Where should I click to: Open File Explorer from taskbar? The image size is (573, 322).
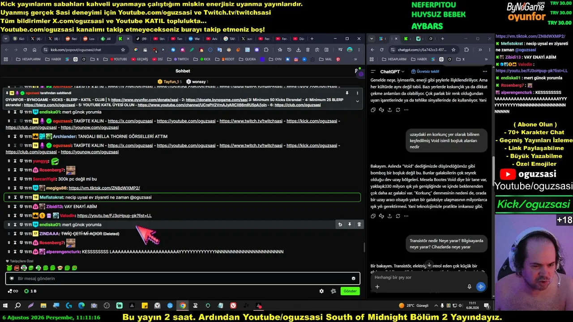[43, 306]
